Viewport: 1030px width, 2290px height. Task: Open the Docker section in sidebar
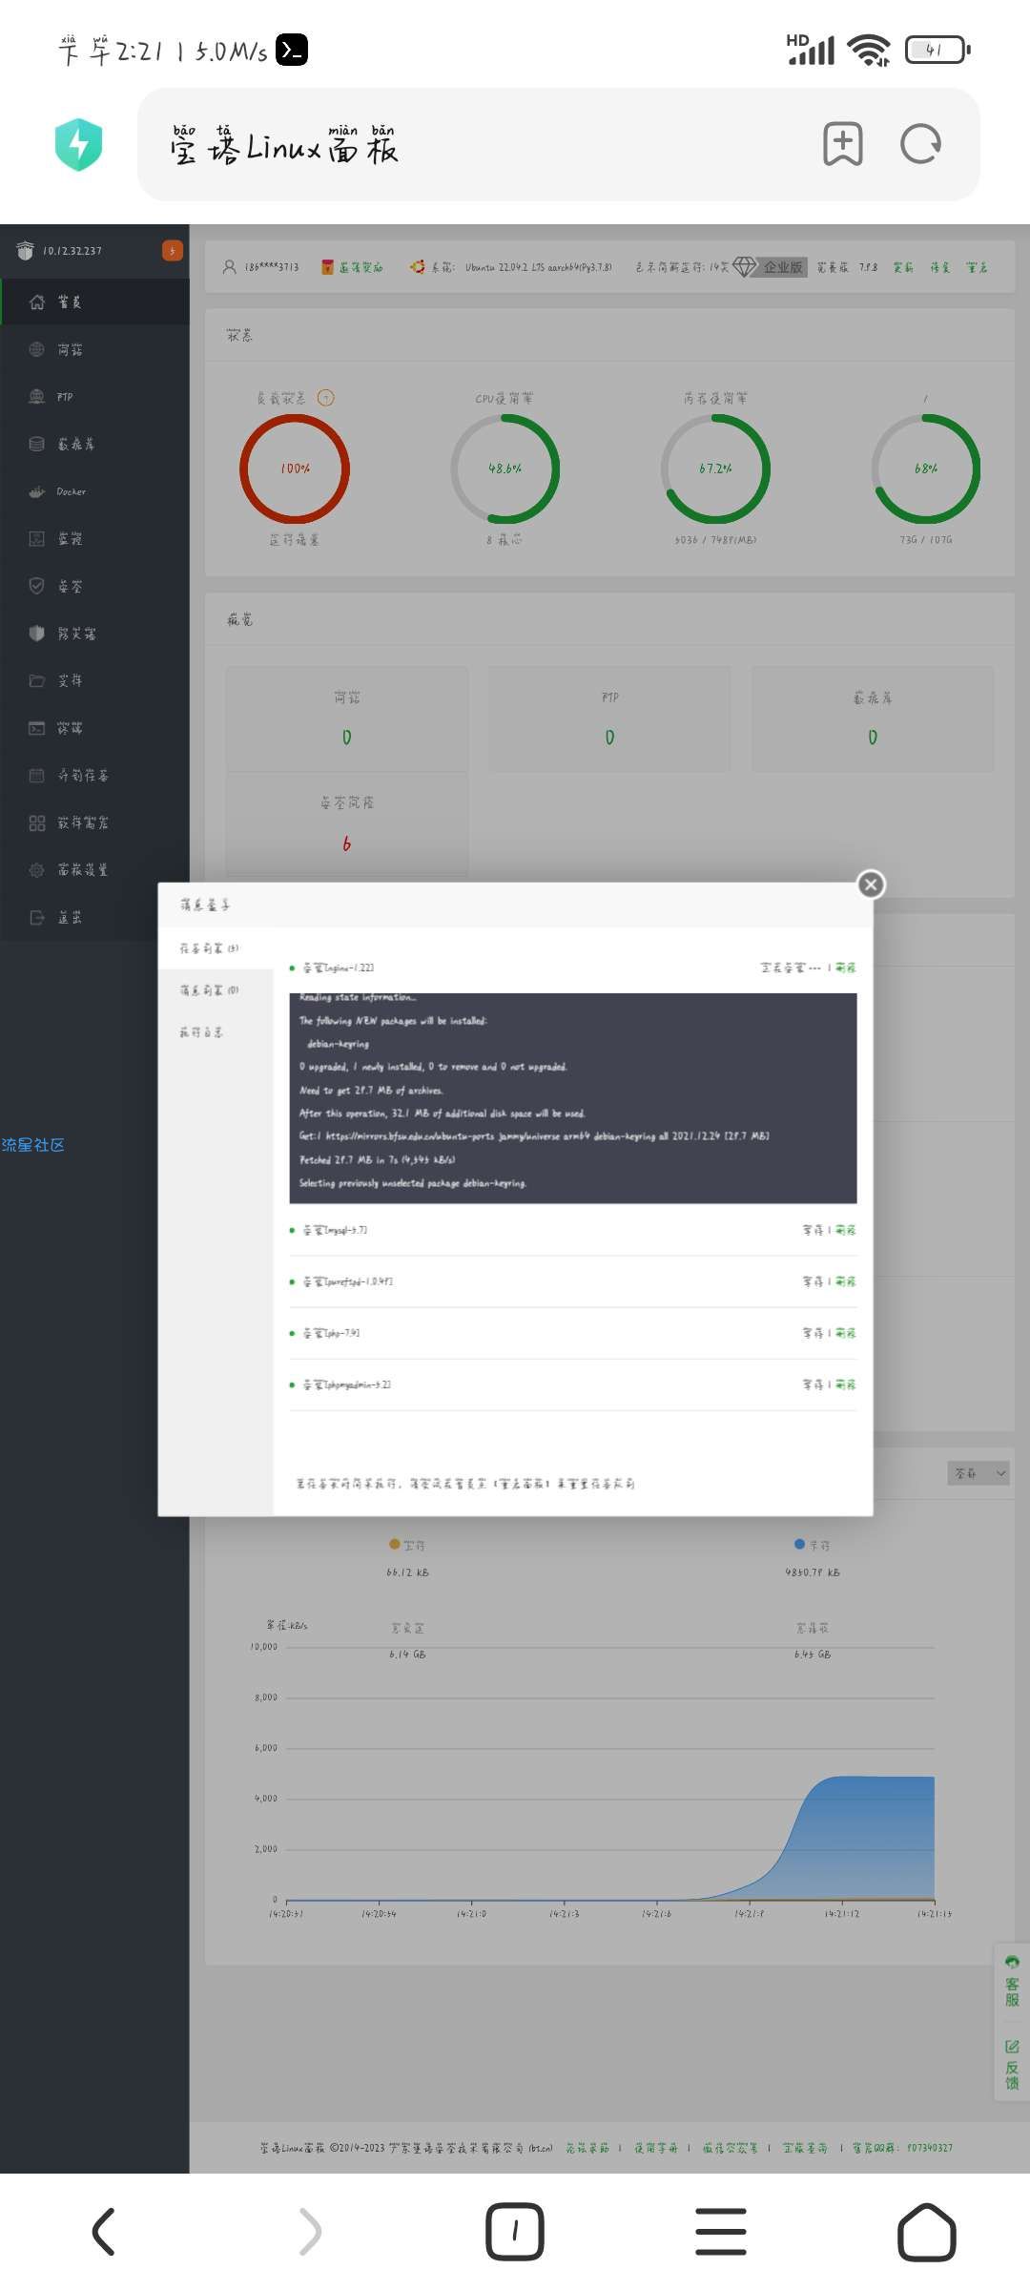click(94, 491)
